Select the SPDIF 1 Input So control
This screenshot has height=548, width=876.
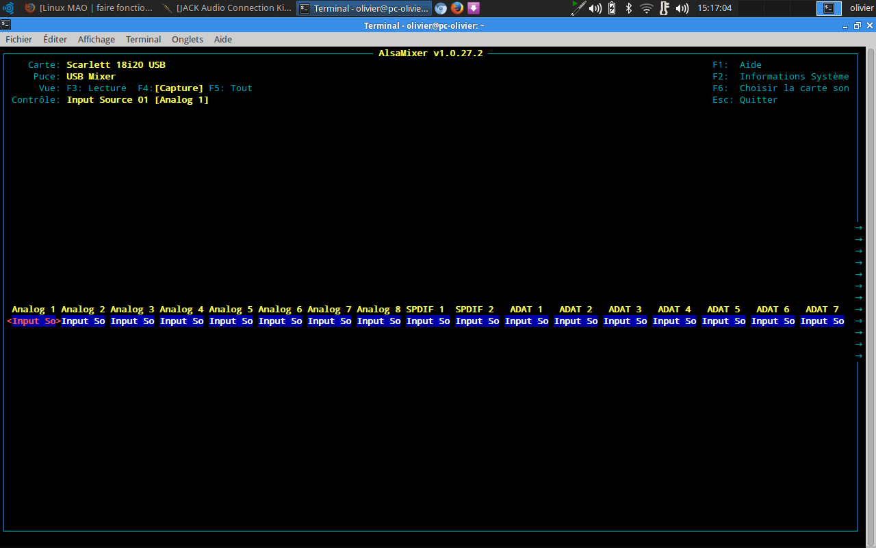(x=428, y=321)
